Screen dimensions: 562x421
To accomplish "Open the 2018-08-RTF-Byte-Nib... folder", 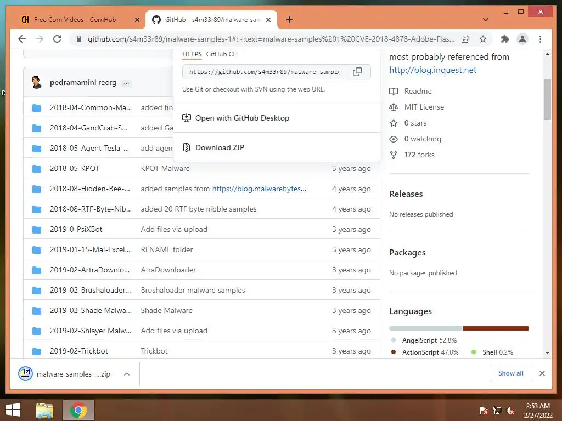I will click(91, 209).
